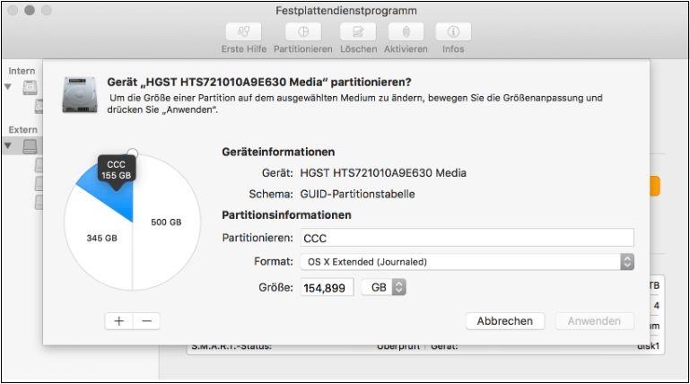Select the internal disk icon in sidebar
This screenshot has width=690, height=384.
click(30, 87)
